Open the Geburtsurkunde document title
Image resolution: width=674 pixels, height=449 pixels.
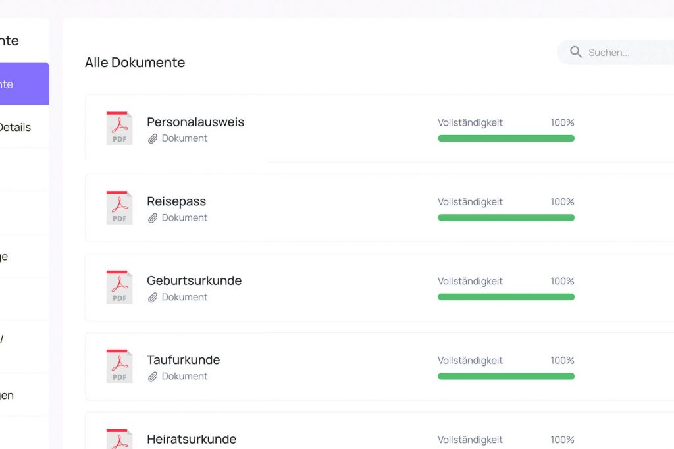click(x=194, y=280)
